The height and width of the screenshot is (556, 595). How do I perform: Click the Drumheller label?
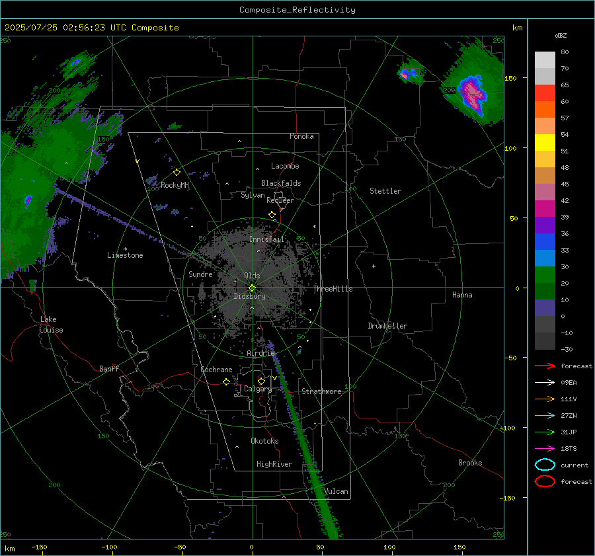click(x=387, y=326)
